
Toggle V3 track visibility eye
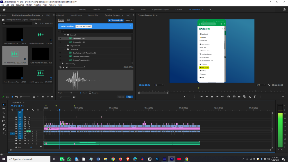click(28, 124)
